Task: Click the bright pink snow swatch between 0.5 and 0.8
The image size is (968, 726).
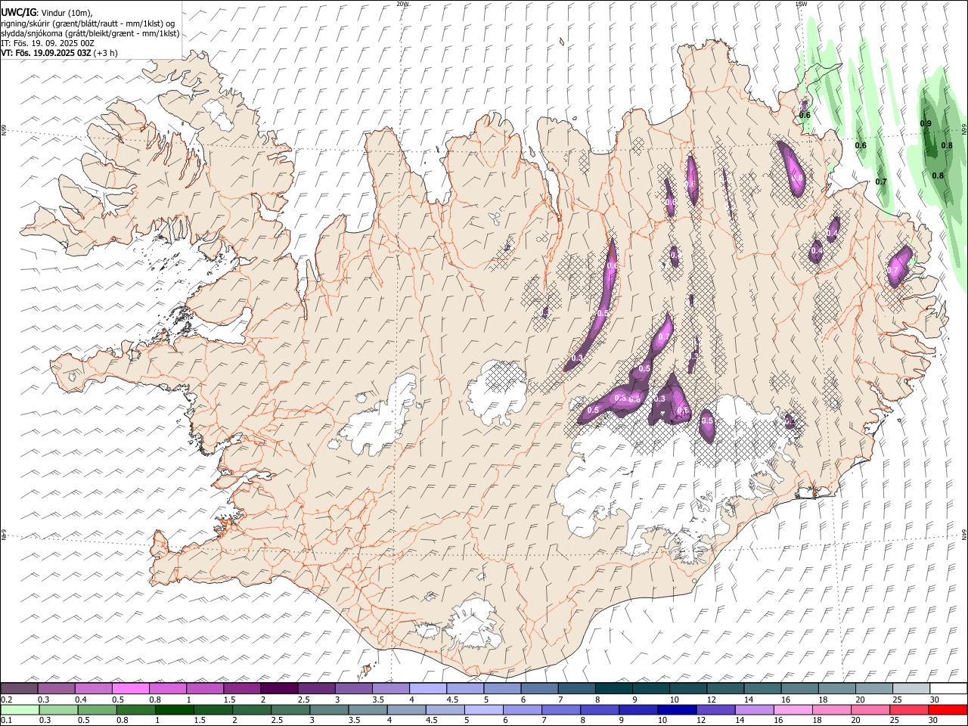Action: 131,688
